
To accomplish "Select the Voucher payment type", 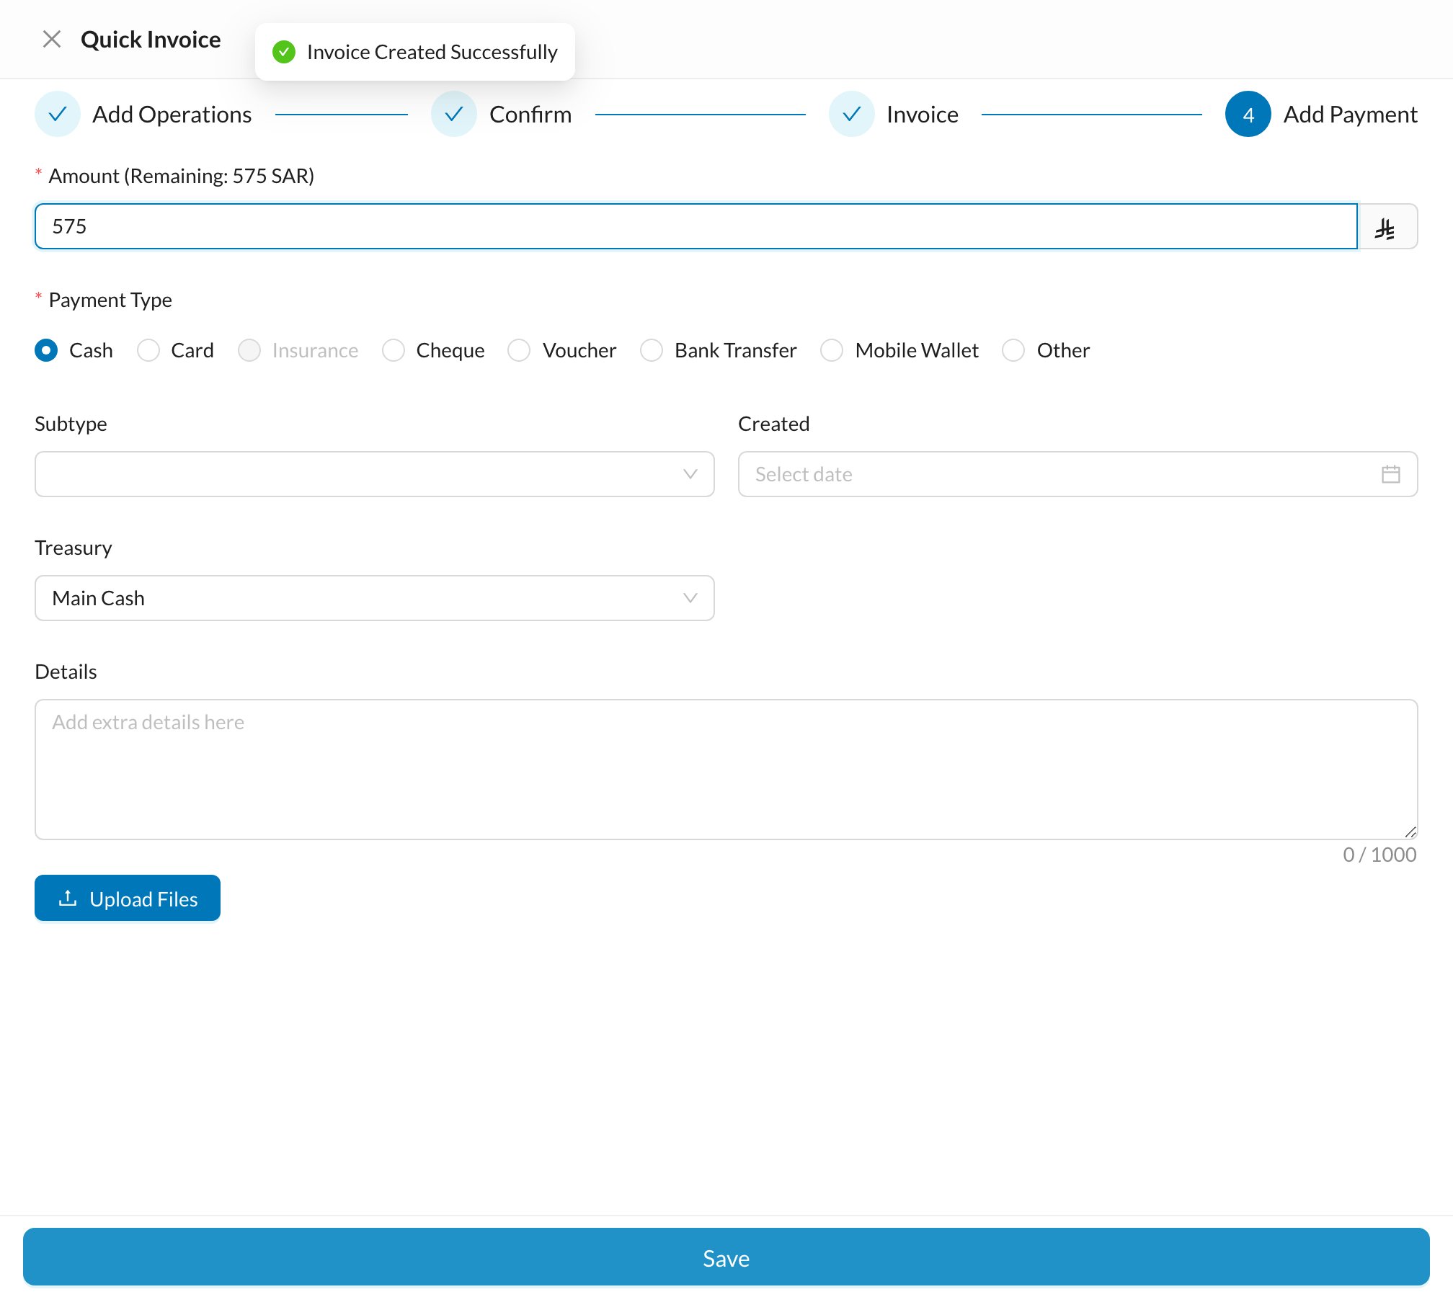I will pos(519,350).
